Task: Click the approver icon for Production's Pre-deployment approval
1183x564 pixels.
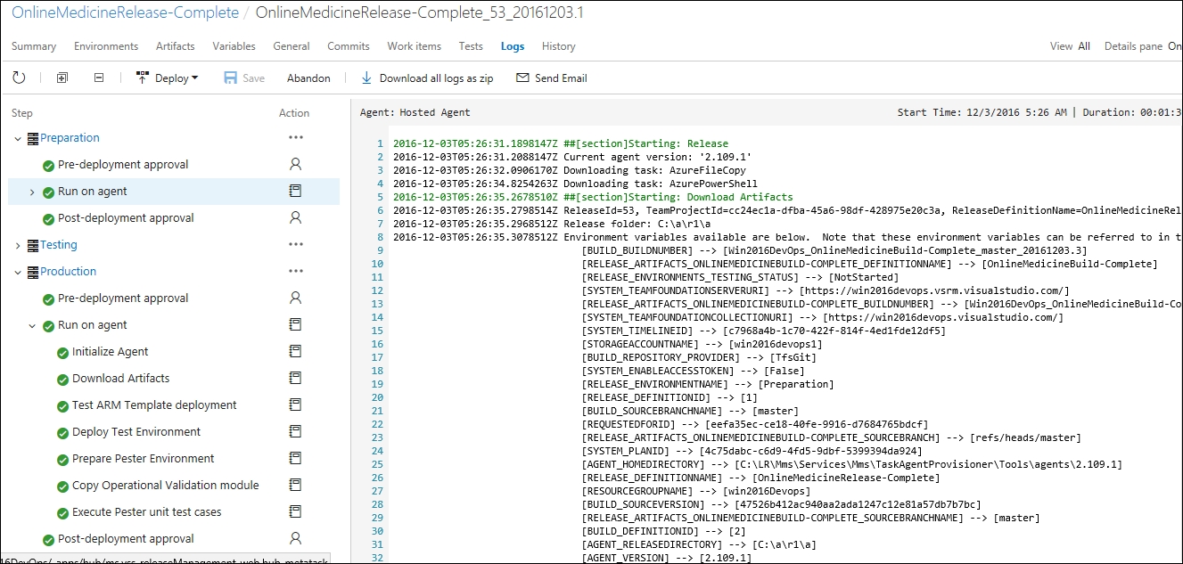Action: (296, 298)
